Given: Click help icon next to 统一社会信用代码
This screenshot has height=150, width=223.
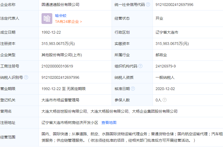Looking at the screenshot, I should pos(148,5).
